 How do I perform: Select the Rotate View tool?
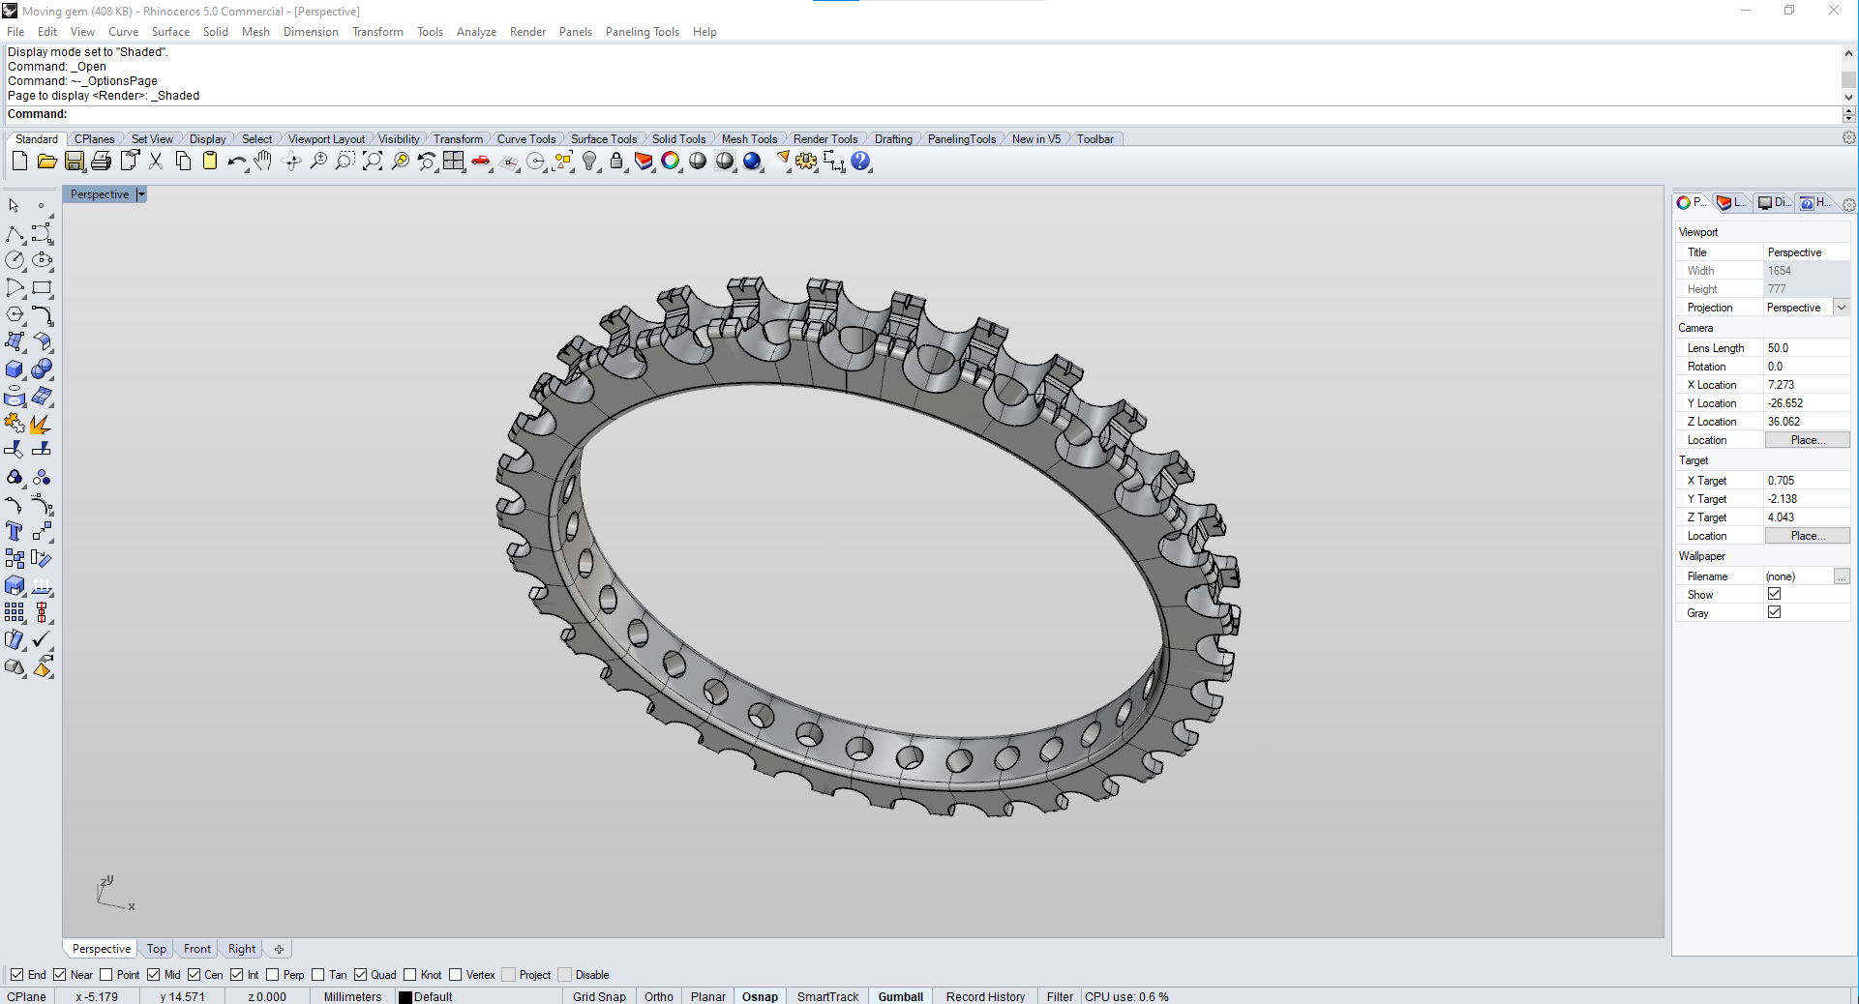pyautogui.click(x=291, y=162)
